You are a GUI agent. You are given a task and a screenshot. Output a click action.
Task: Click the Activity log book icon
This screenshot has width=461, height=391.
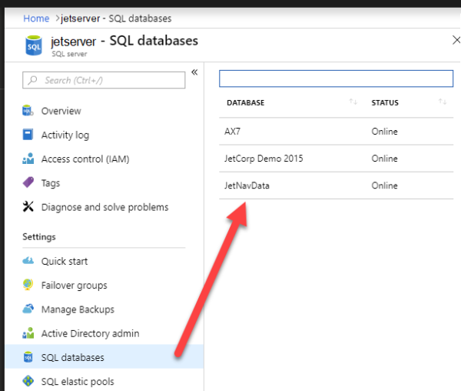[28, 135]
